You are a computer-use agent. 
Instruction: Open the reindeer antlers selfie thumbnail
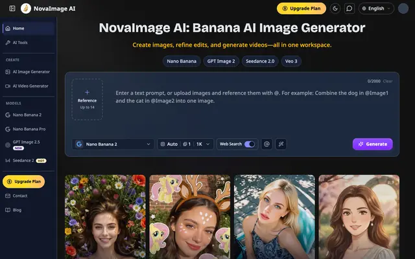(x=190, y=217)
